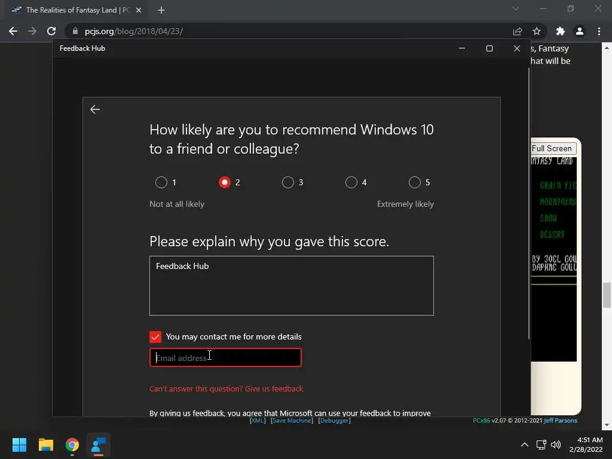This screenshot has width=612, height=459.
Task: Uncheck 'You may contact me' checkbox
Action: click(155, 337)
